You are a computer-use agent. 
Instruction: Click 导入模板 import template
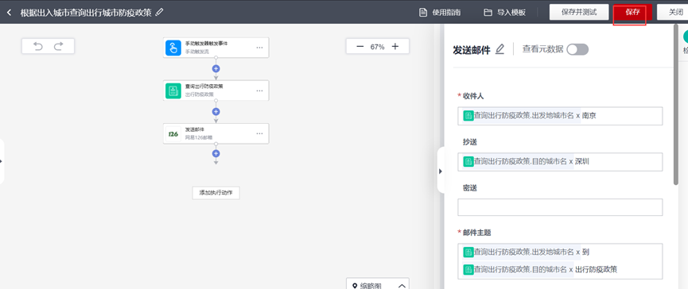(x=504, y=12)
